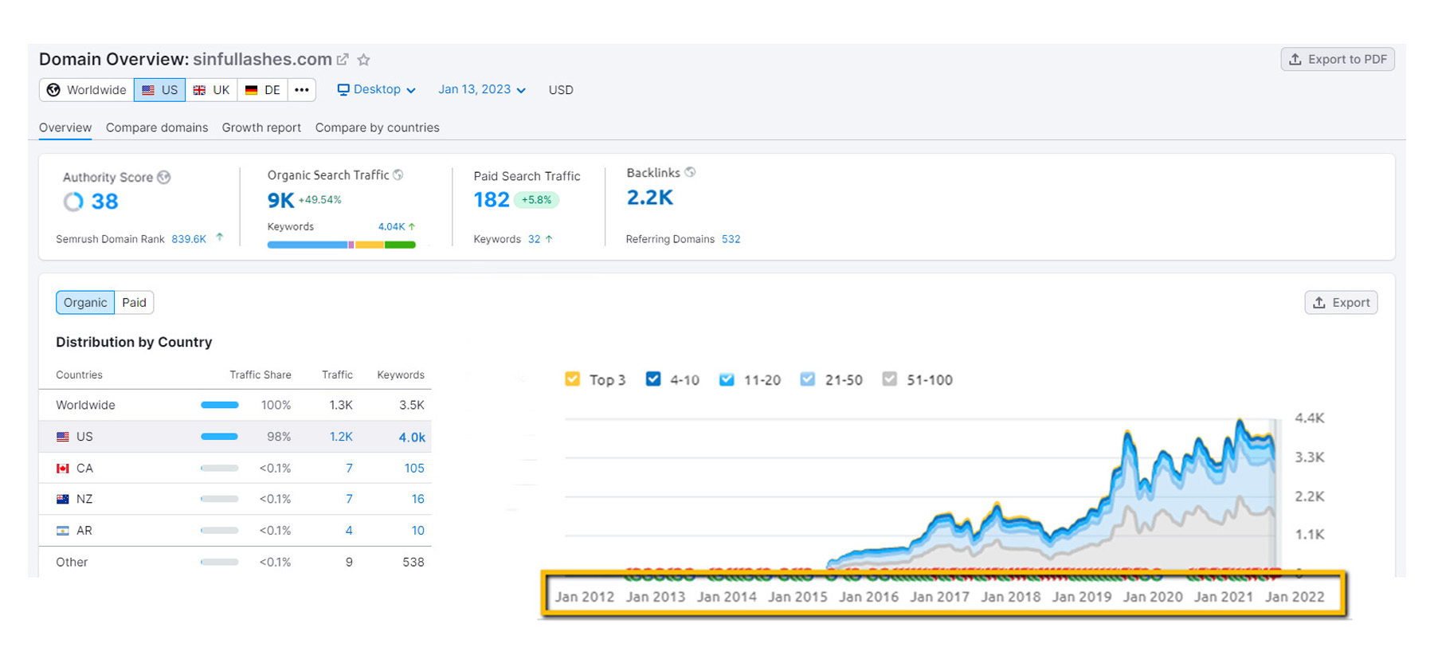Toggle the 4-10 positions checkbox
Image resolution: width=1434 pixels, height=663 pixels.
point(653,379)
